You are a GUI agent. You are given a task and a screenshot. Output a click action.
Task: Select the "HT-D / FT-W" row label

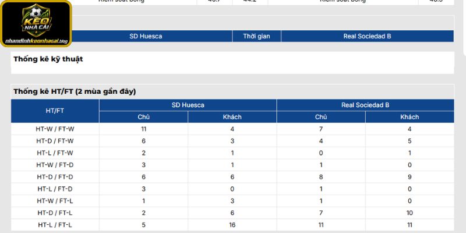[55, 141]
